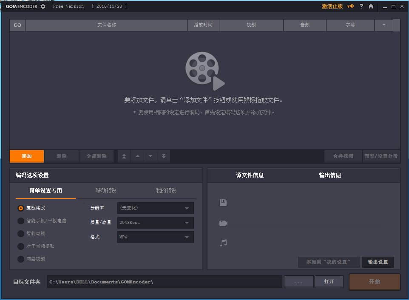
Task: Click the music note audio info icon
Action: coord(223,243)
